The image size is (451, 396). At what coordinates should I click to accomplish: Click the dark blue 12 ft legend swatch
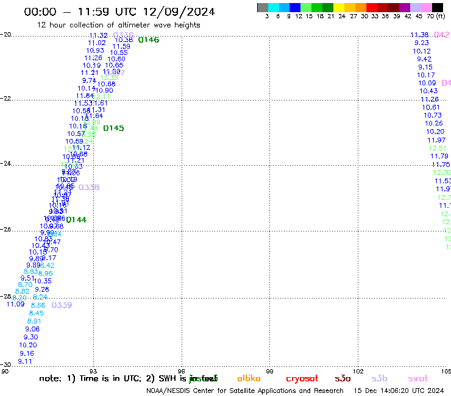coord(295,7)
